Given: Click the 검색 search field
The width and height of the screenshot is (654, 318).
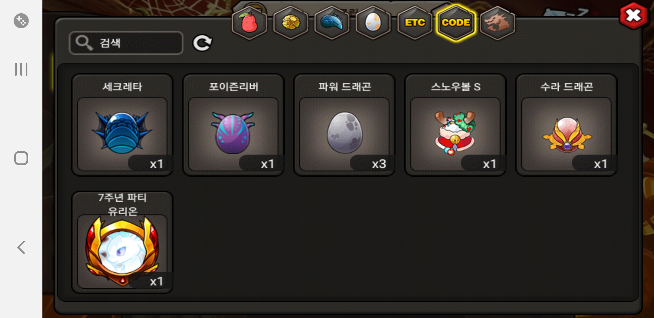Looking at the screenshot, I should pyautogui.click(x=126, y=43).
